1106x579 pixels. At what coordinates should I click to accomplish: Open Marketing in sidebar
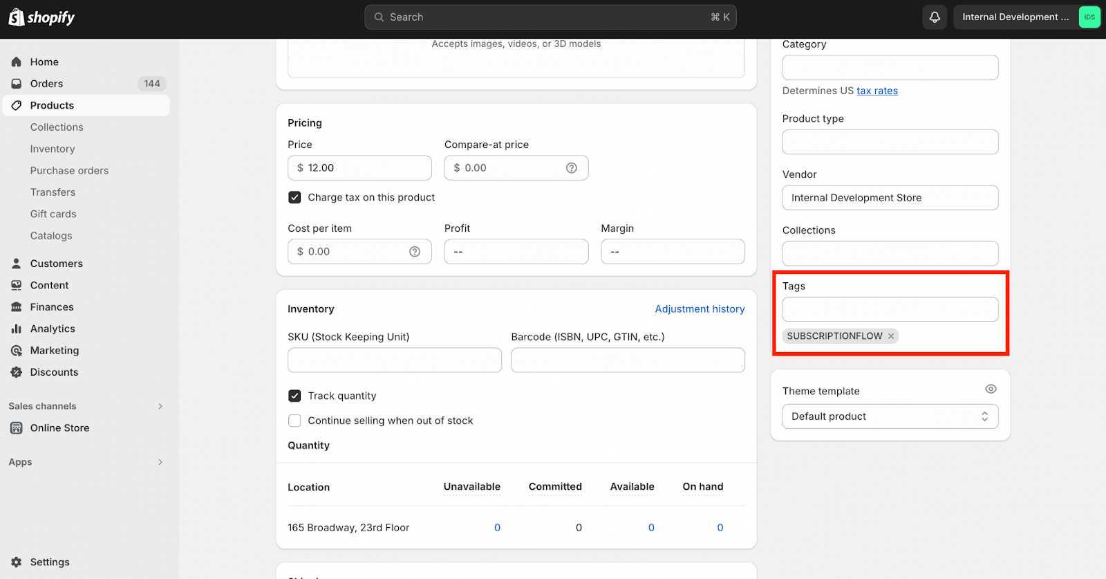pos(55,351)
